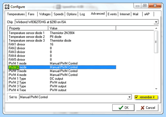Select the FAN2 divisor row
Image resolution: width=166 pixels, height=117 pixels.
click(62, 48)
